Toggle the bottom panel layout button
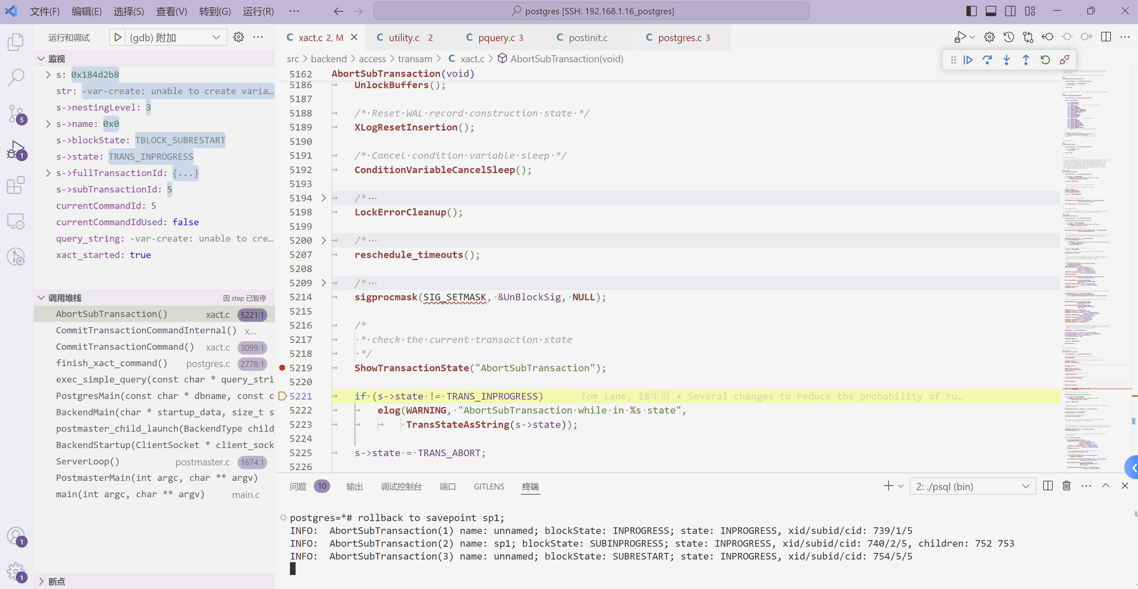The height and width of the screenshot is (589, 1138). (x=991, y=11)
